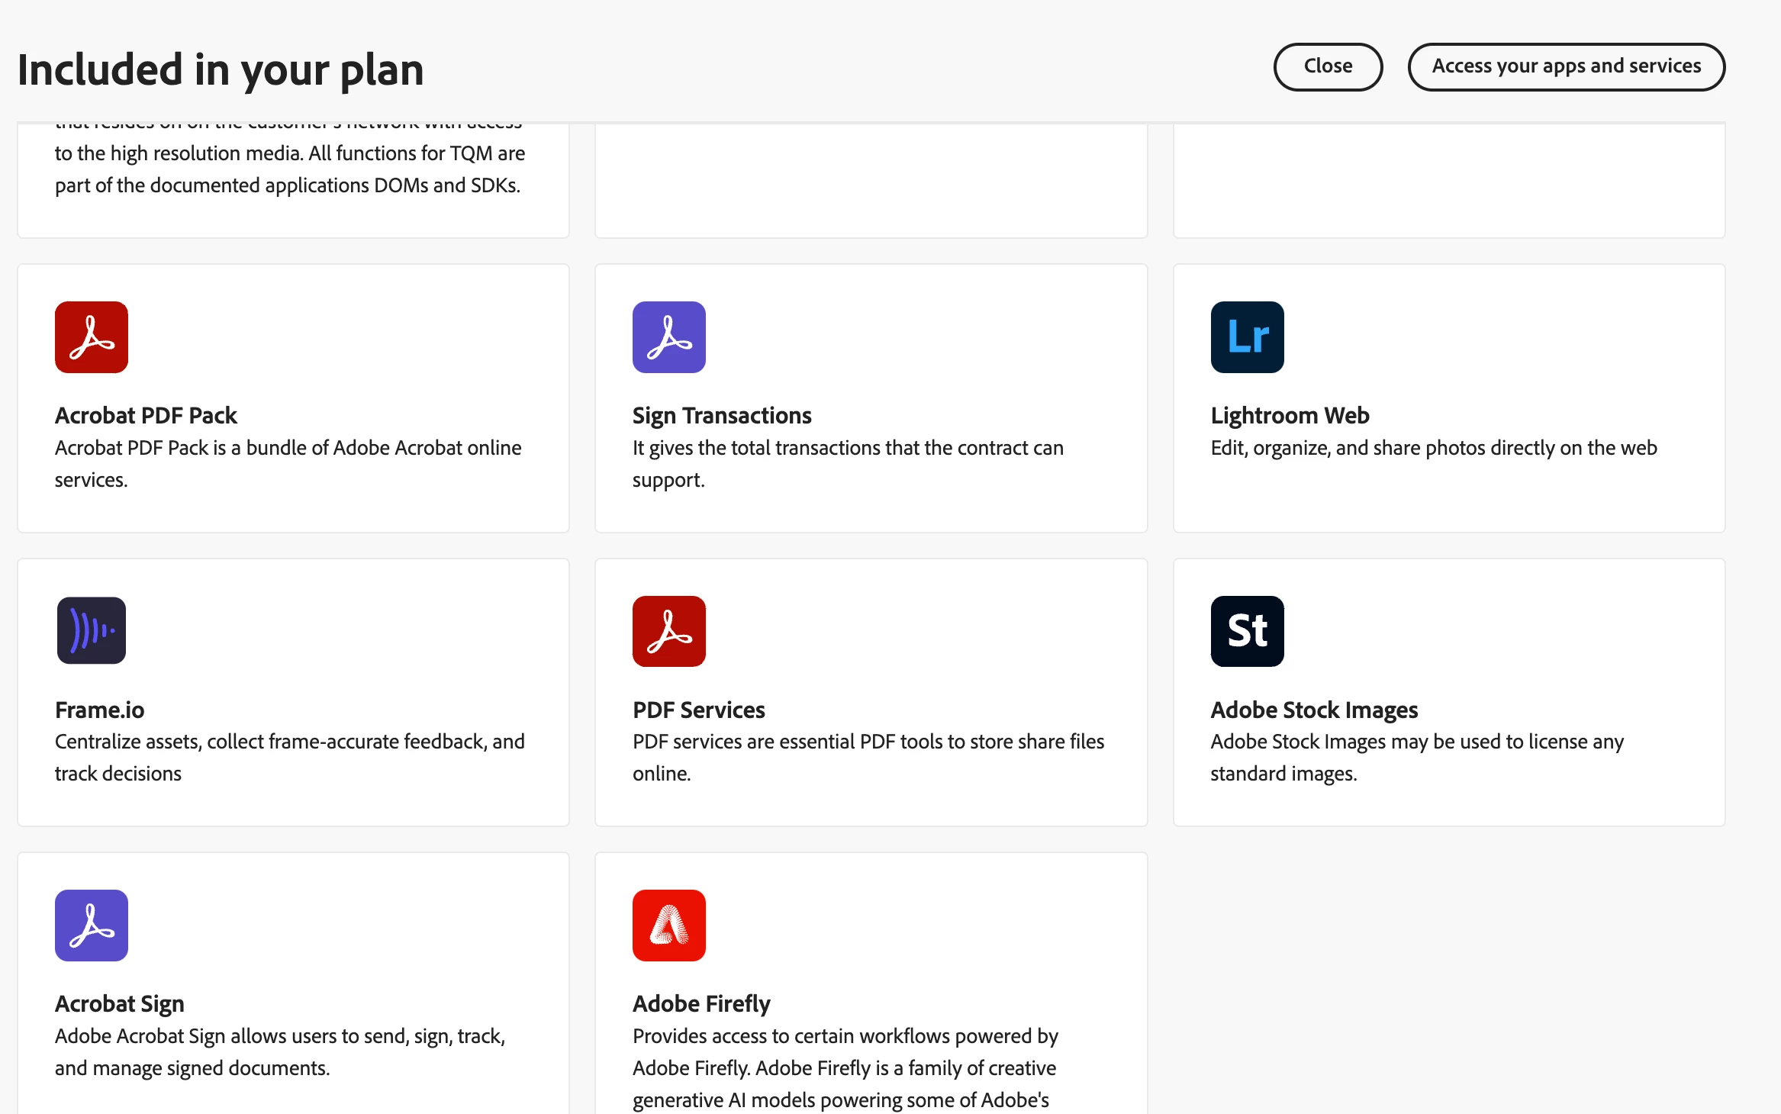The height and width of the screenshot is (1114, 1781).
Task: Click the Lightroom Web Lr icon
Action: (x=1247, y=337)
